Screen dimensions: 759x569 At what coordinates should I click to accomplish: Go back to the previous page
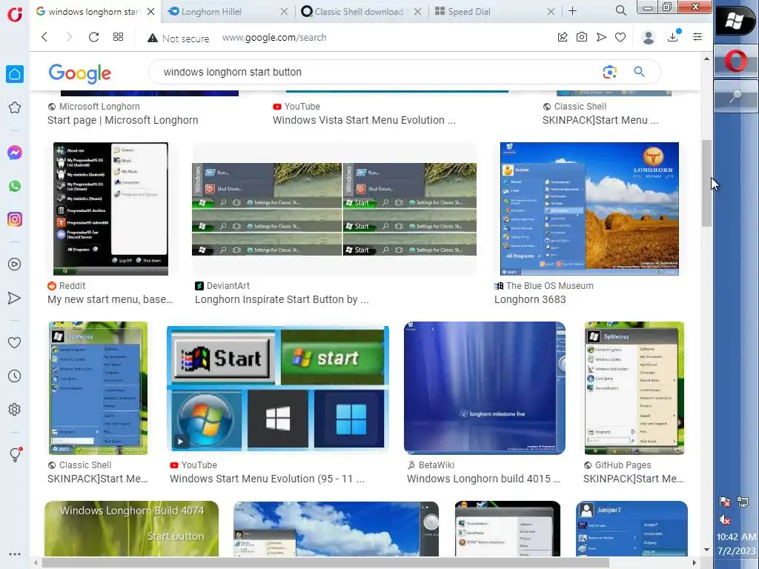[x=44, y=37]
